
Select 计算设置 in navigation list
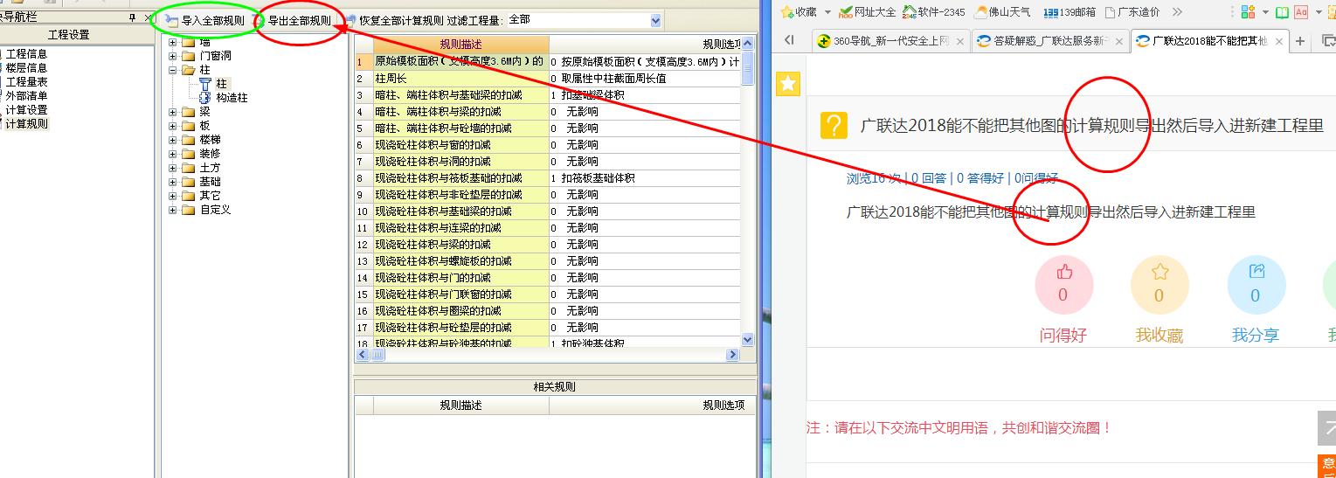click(x=26, y=110)
